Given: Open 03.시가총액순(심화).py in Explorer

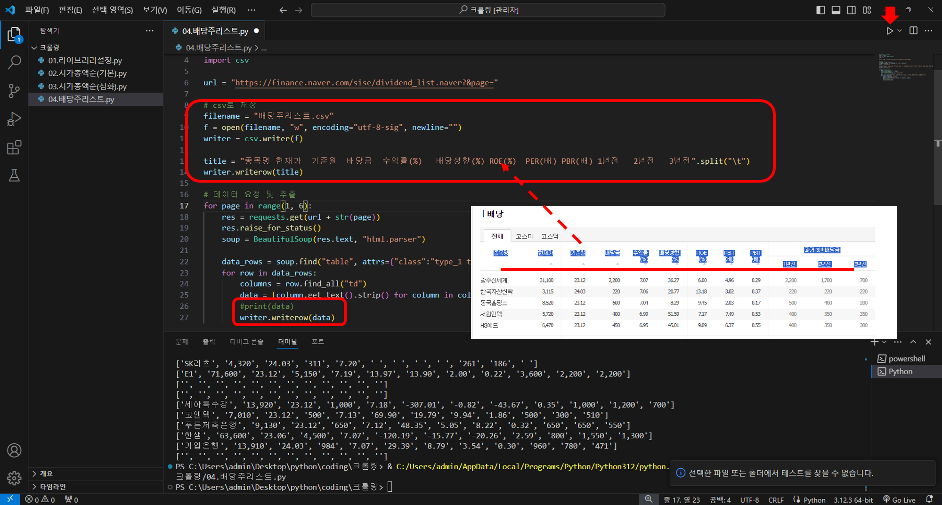Looking at the screenshot, I should click(x=88, y=87).
